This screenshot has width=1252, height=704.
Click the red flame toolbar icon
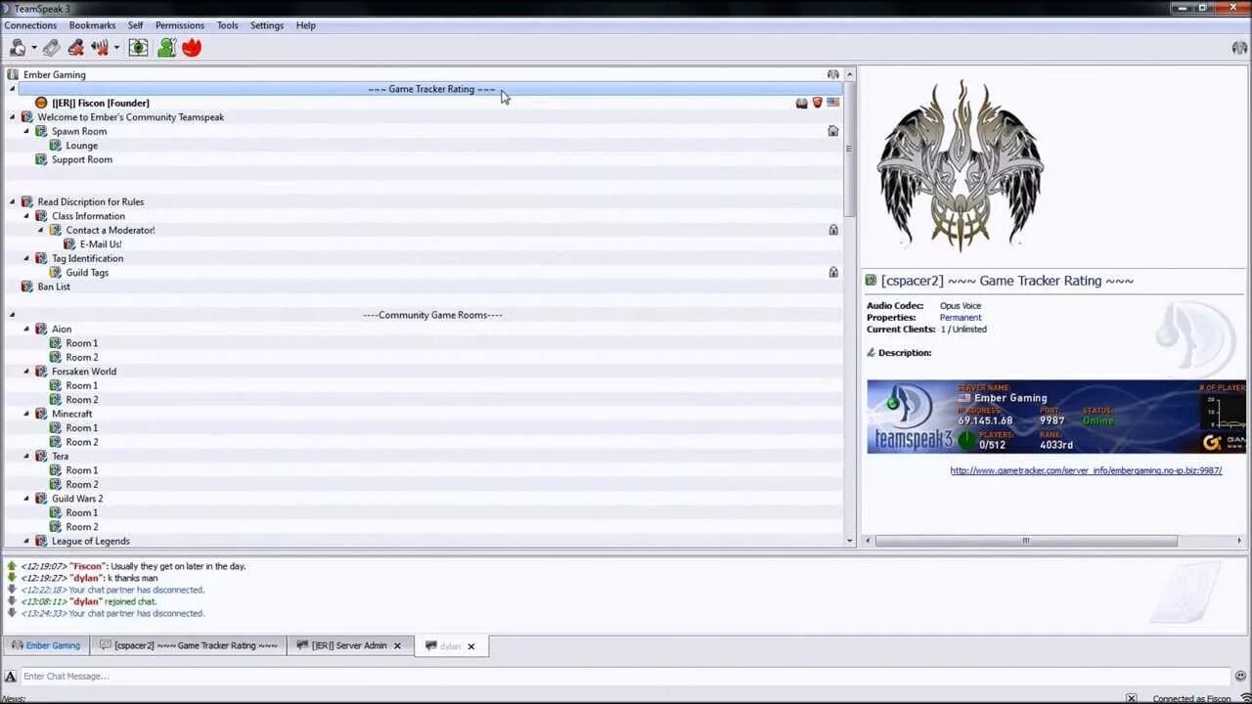coord(192,47)
